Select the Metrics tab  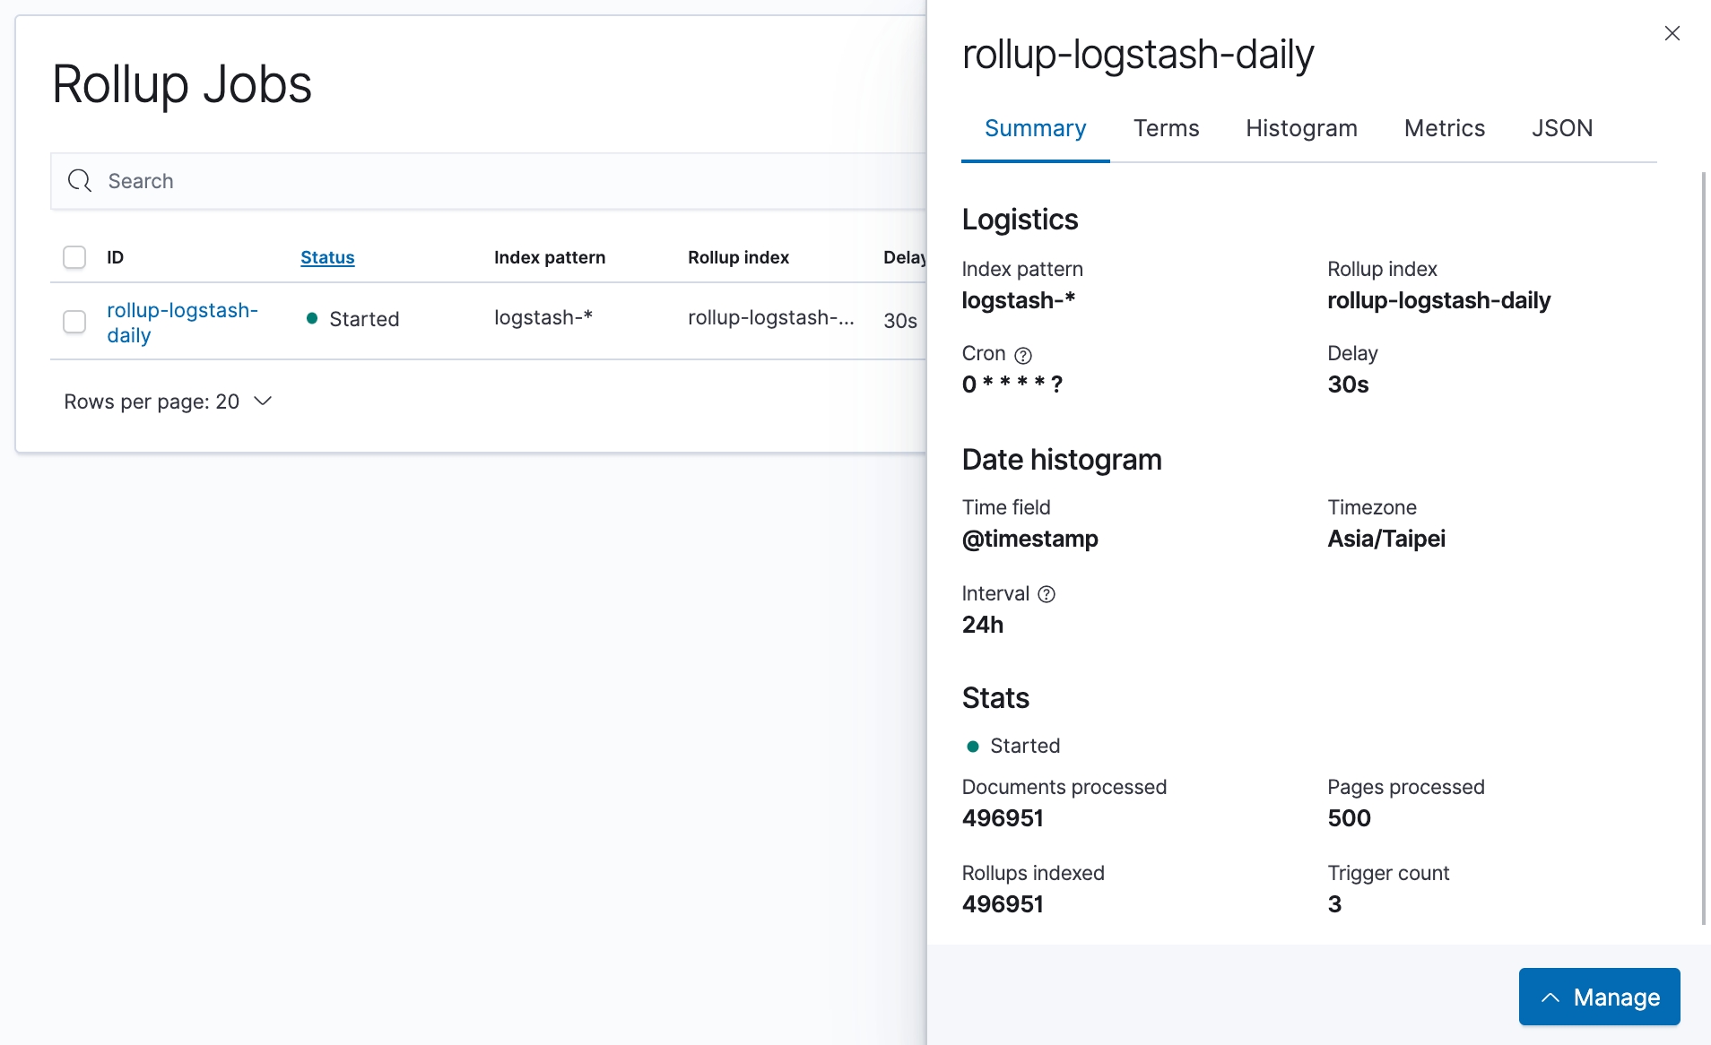[1444, 128]
